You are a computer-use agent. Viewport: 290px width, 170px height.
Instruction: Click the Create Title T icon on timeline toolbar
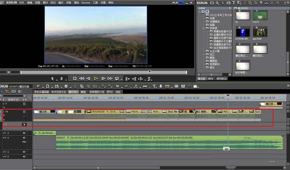point(154,86)
